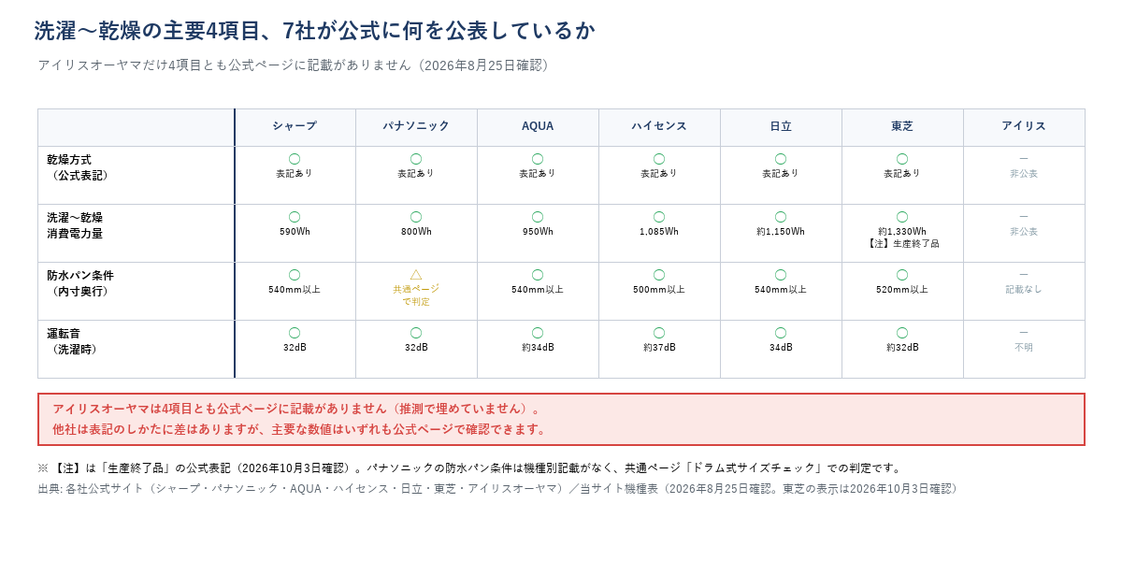1122x561 pixels.
Task: Click 表記あり under ハイセンス drying method
Action: click(659, 174)
